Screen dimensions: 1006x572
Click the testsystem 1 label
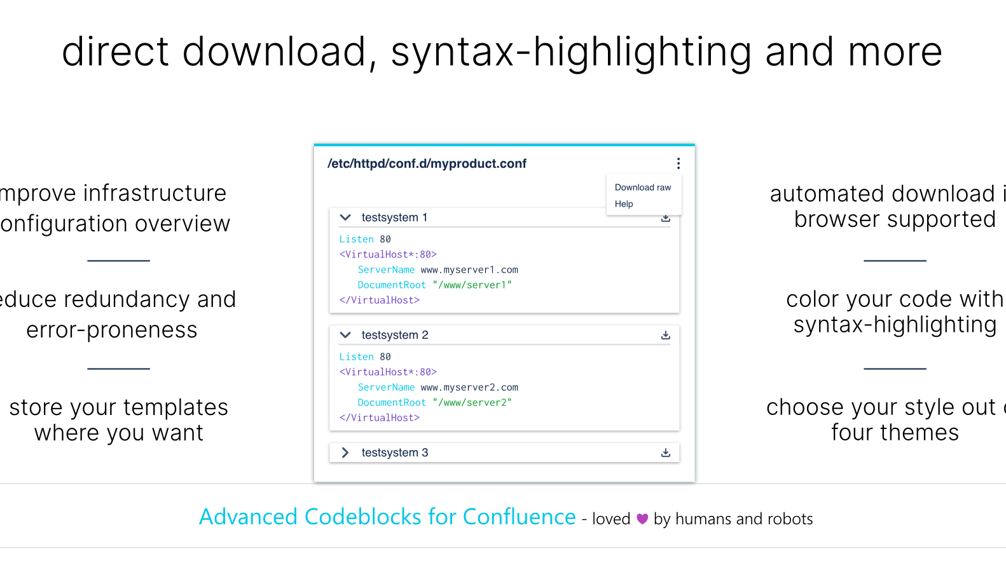(x=394, y=217)
